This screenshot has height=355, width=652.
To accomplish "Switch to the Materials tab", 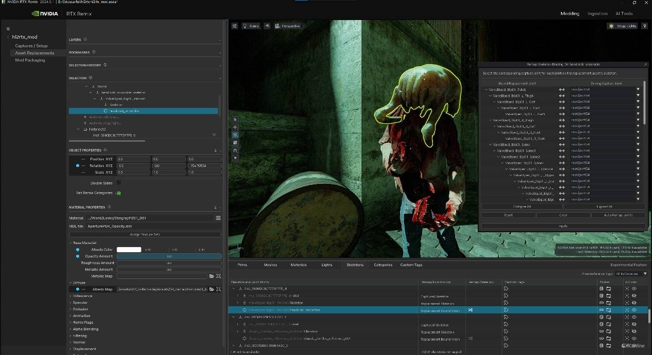I will (x=298, y=265).
